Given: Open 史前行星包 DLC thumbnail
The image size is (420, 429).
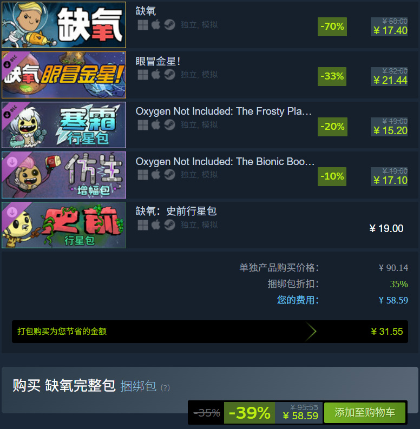Looking at the screenshot, I should (x=64, y=225).
